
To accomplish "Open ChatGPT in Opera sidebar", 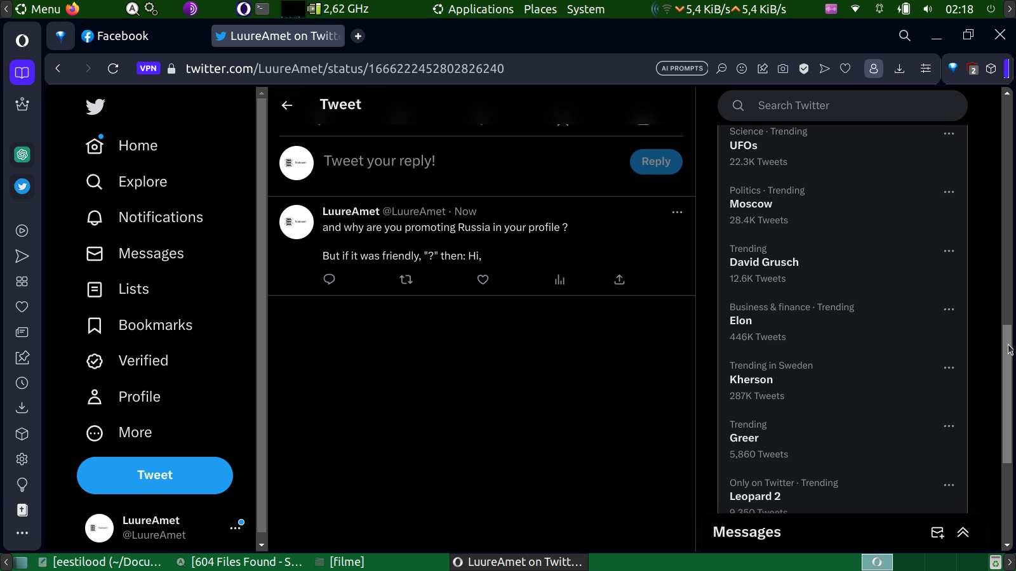I will point(22,154).
